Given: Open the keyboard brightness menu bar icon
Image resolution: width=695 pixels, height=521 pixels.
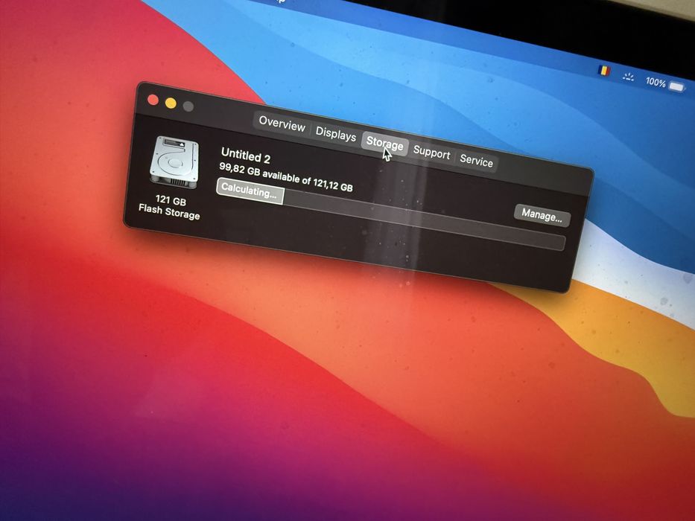Looking at the screenshot, I should tap(628, 76).
